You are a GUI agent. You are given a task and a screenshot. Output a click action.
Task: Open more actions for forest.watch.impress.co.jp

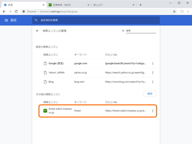[x=152, y=111]
